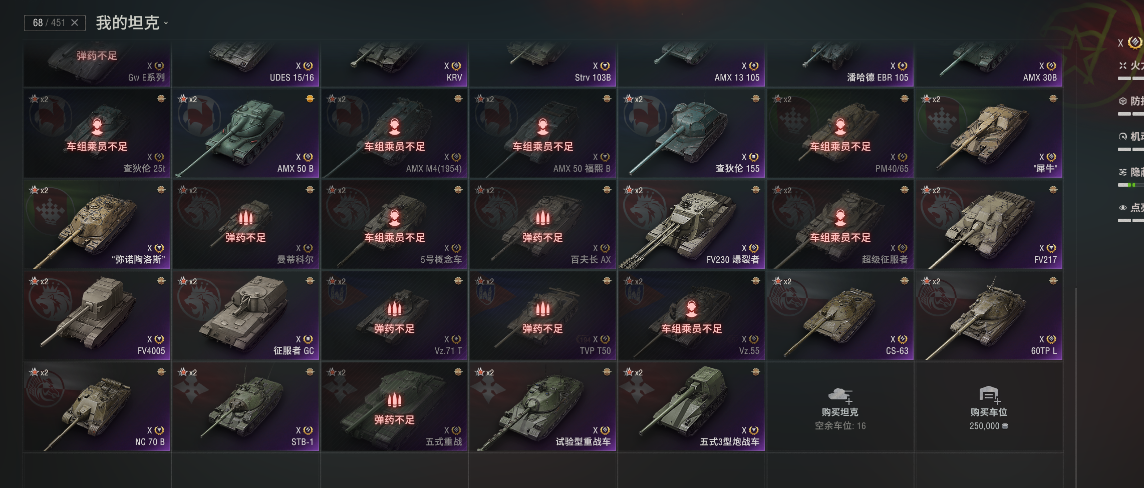The width and height of the screenshot is (1144, 488).
Task: Click the 空余车位: 16 text
Action: 840,426
